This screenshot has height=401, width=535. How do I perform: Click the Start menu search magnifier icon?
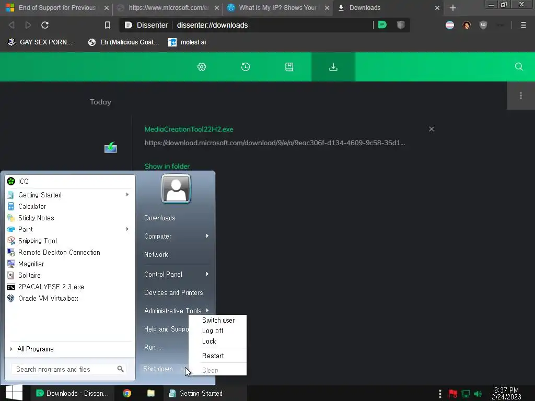pyautogui.click(x=120, y=369)
